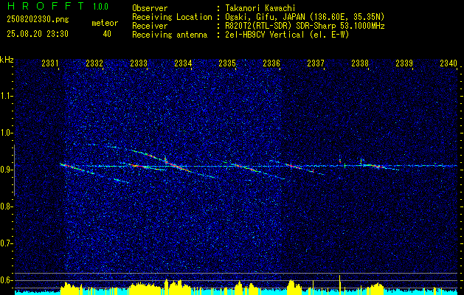Select the filename 2508202330.png
Image resolution: width=464 pixels, height=295 pixels.
point(38,20)
